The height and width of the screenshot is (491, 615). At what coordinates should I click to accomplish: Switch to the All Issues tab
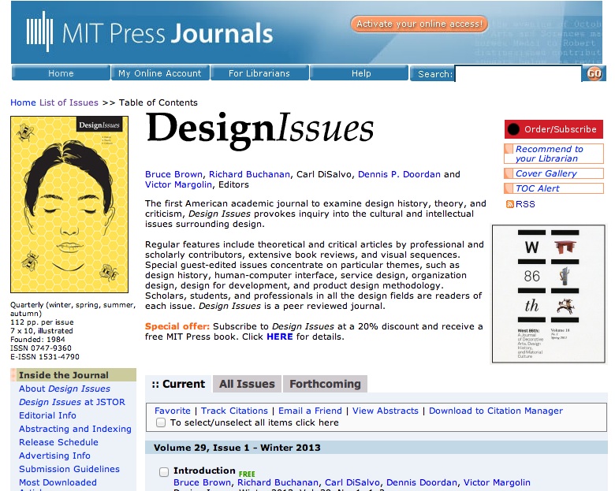coord(247,384)
